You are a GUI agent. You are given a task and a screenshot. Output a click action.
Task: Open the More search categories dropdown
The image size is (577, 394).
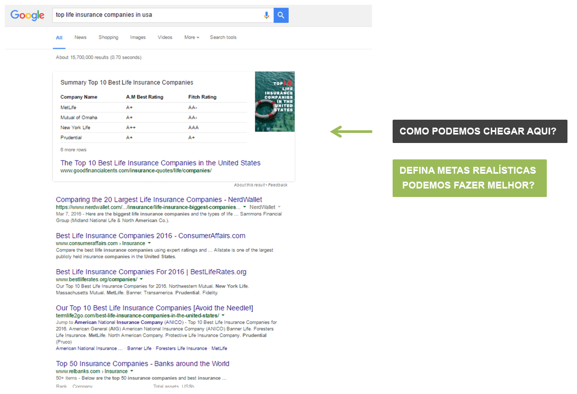(192, 37)
